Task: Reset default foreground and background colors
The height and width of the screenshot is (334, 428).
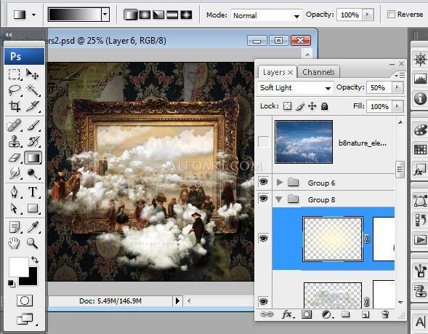Action: pyautogui.click(x=12, y=283)
